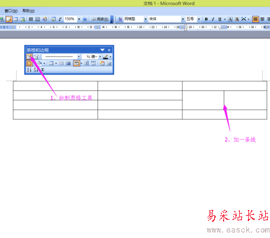This screenshot has width=270, height=238.
Task: Click the right indent marker on ruler
Action: coord(221,28)
